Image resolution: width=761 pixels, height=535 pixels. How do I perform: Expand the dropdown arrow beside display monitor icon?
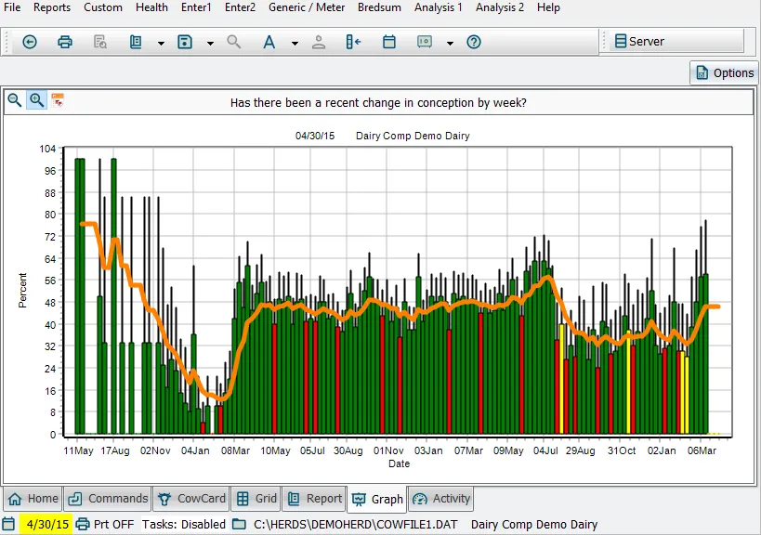point(450,43)
